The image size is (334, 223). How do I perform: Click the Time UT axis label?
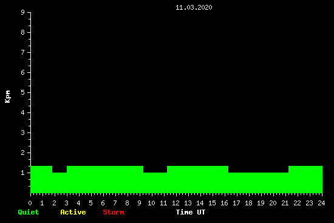[191, 212]
